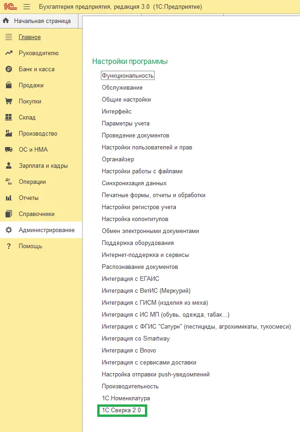This screenshot has width=300, height=432.
Task: Open Обмен электронными документами
Action: 150,231
